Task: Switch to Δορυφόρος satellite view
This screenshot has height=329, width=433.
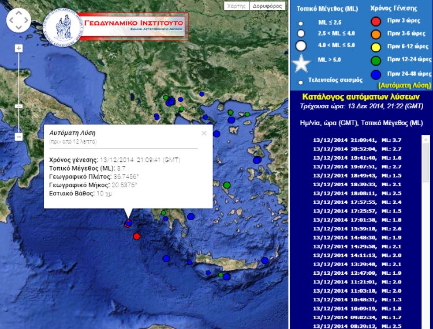Action: pos(268,6)
